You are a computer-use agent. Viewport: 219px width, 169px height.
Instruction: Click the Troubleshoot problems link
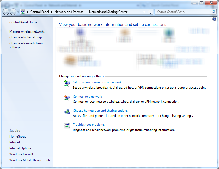(89, 125)
